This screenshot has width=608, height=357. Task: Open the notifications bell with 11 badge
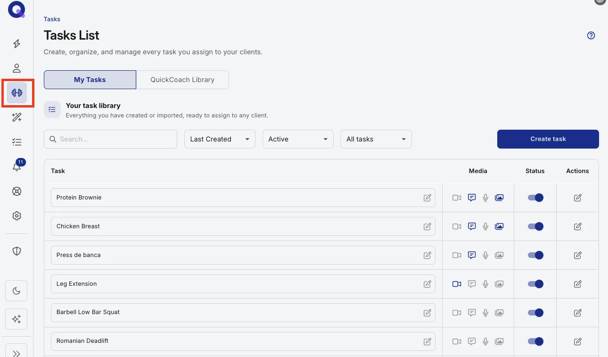17,166
